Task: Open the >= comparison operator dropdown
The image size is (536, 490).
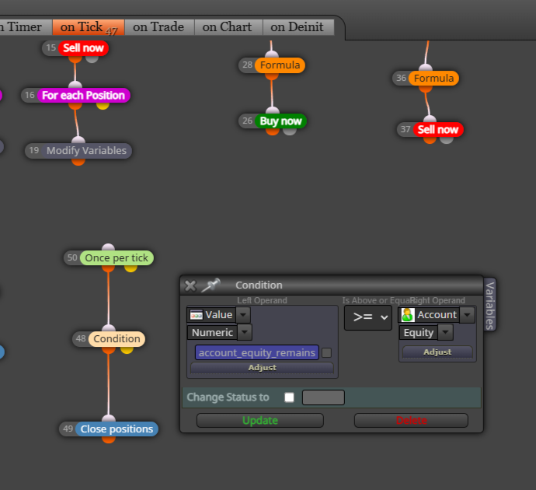Action: click(x=368, y=317)
